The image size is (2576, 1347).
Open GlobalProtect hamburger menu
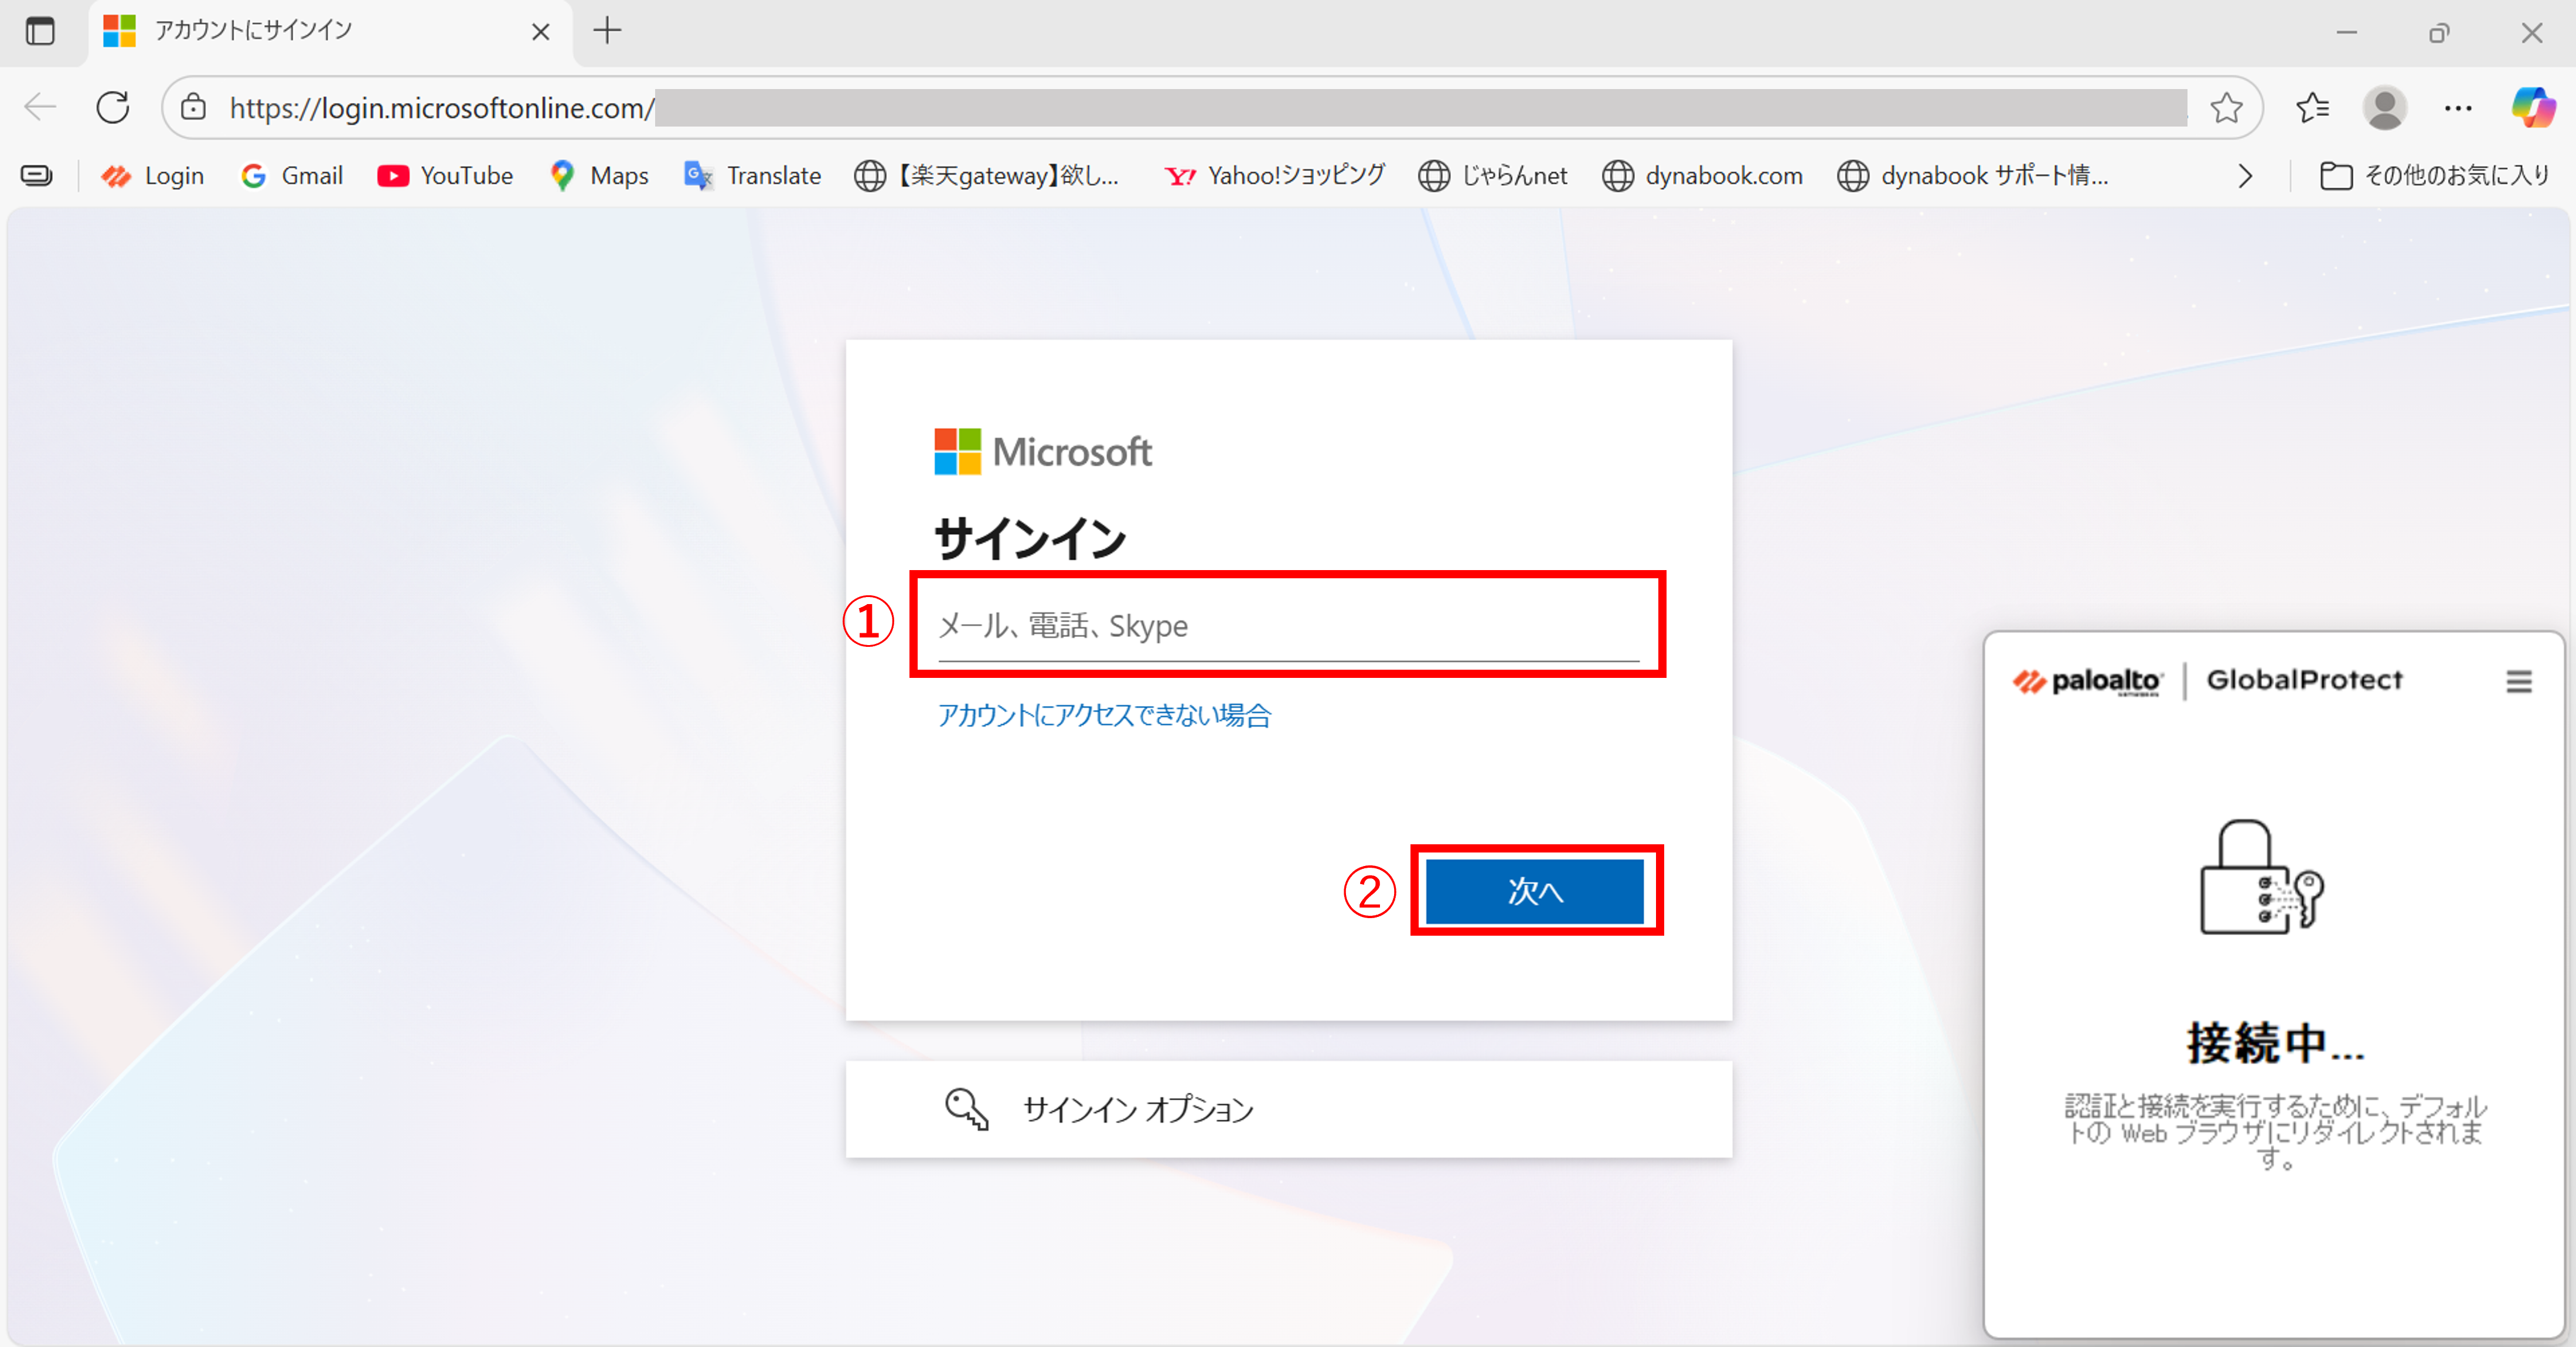click(2518, 682)
